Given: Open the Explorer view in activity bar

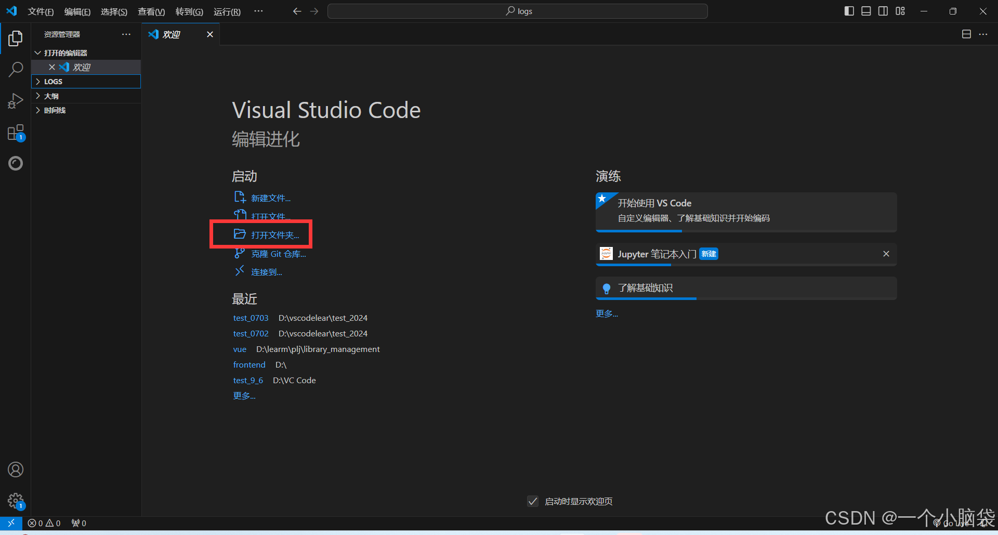Looking at the screenshot, I should [16, 38].
